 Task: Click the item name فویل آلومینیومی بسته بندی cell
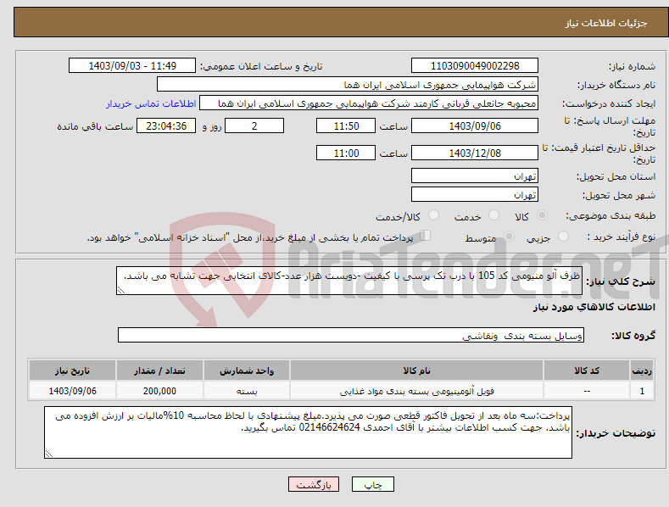[416, 391]
